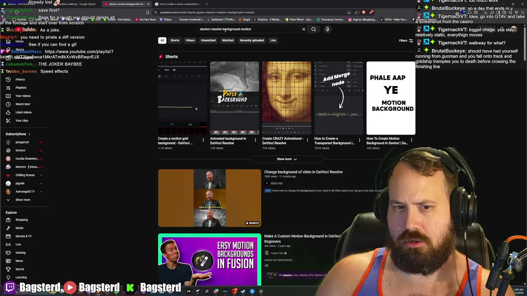Open Music note icon under Explore
The height and width of the screenshot is (296, 527).
[8, 228]
